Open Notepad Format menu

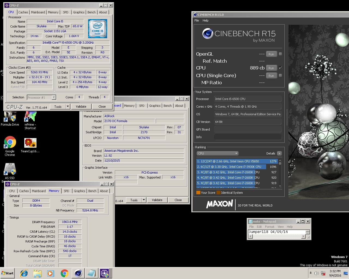270,227
